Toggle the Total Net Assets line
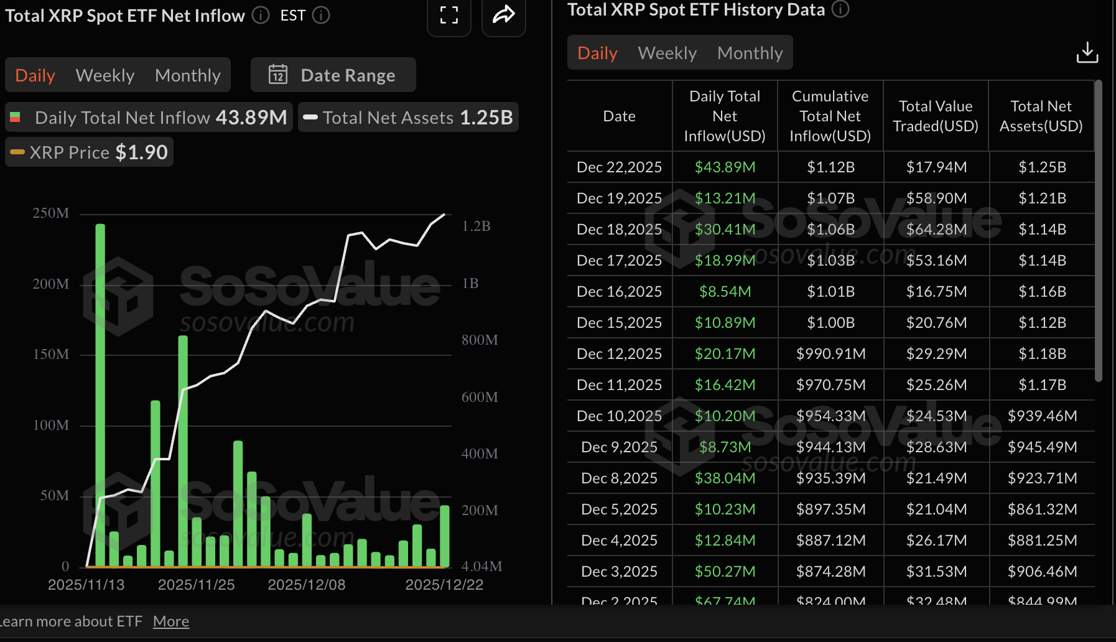The image size is (1116, 642). [x=407, y=117]
